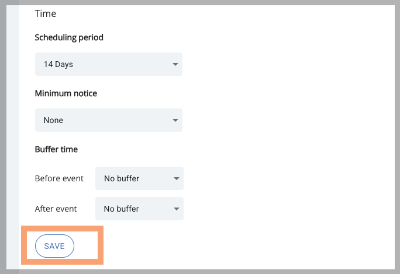Screen dimensions: 400x274
Task: Click the Minimum notice label
Action: (x=66, y=93)
